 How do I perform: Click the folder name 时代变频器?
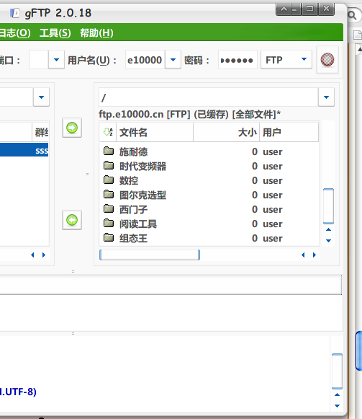[x=142, y=166]
